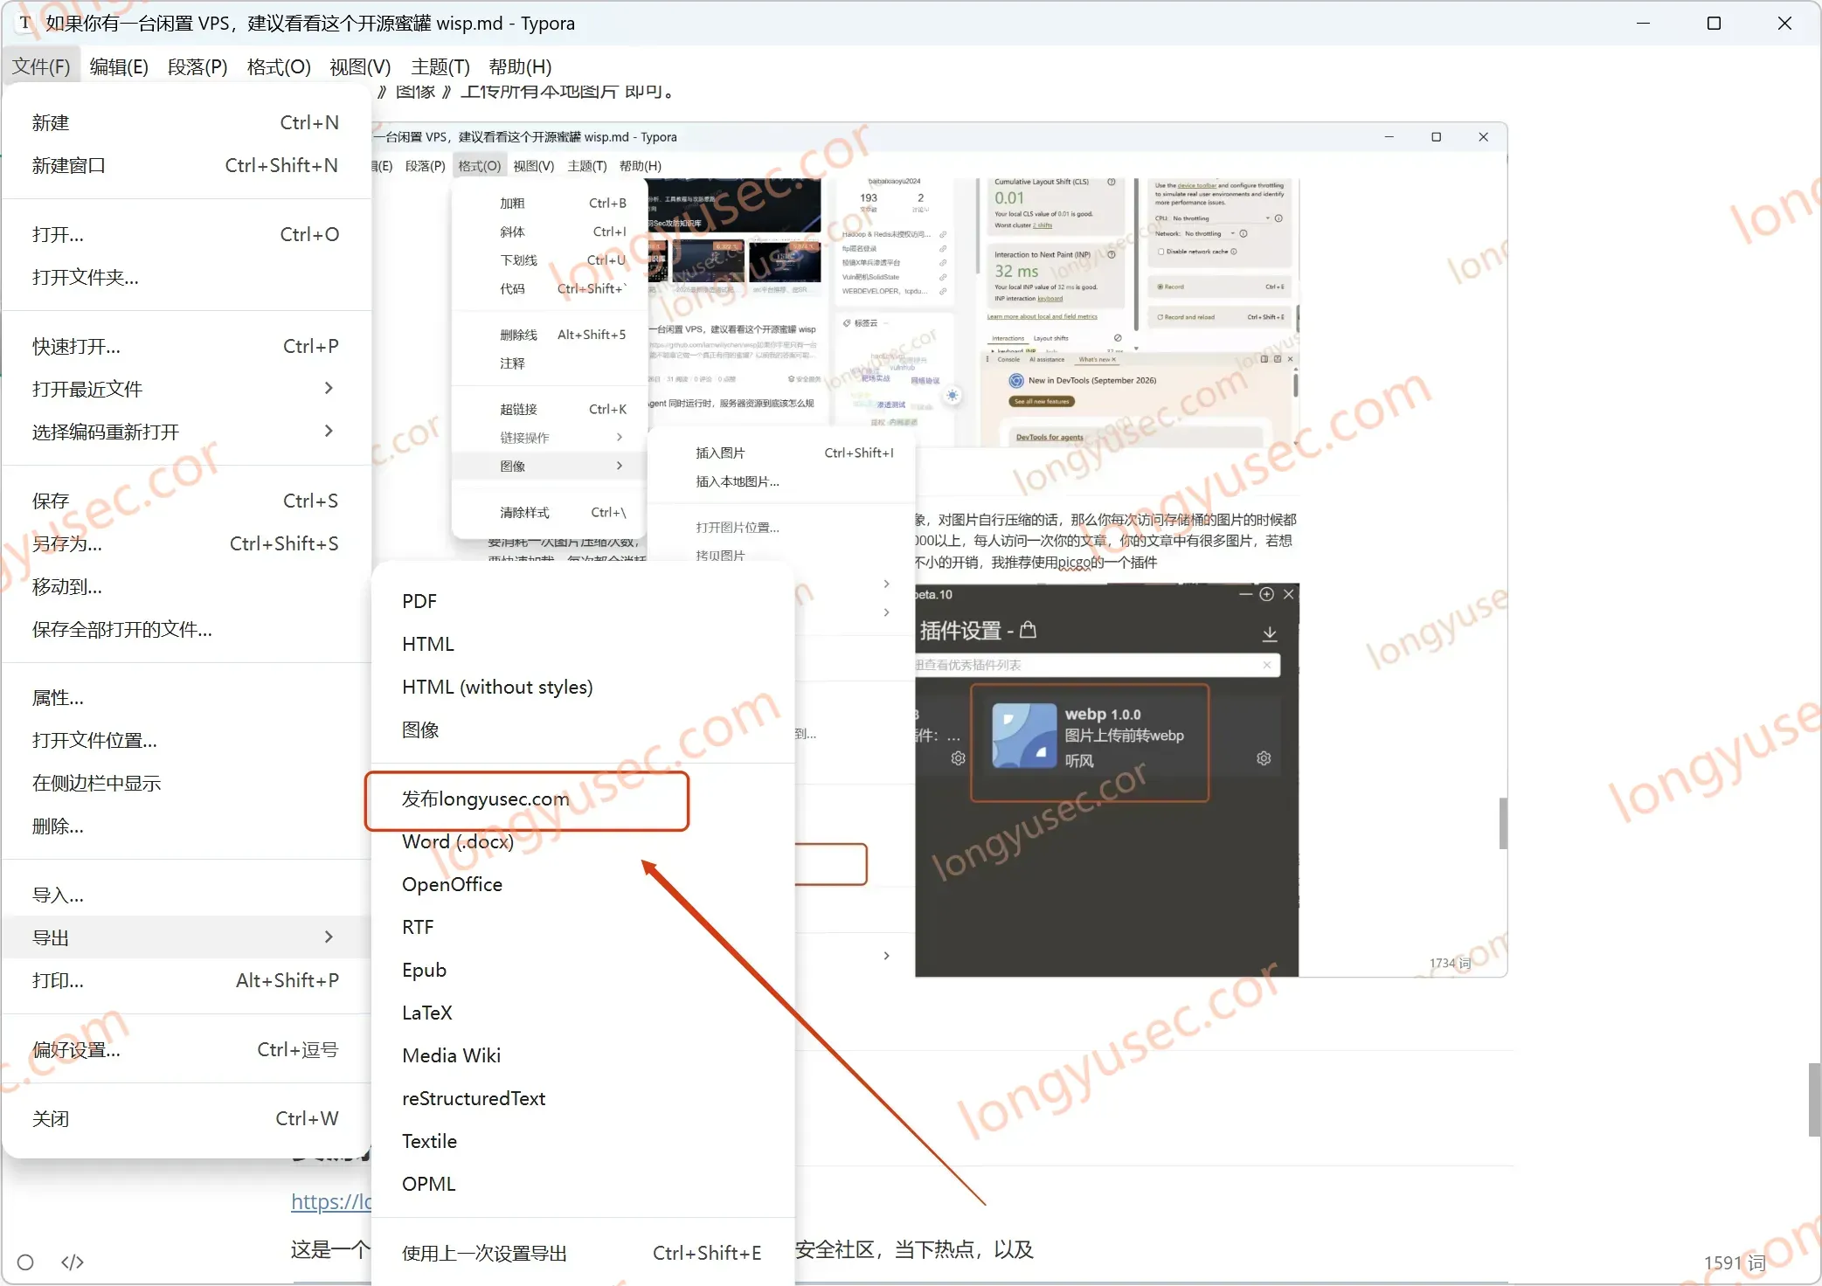1822x1286 pixels.
Task: Click the main window vertical scrollbar thumb
Action: [x=1814, y=1099]
